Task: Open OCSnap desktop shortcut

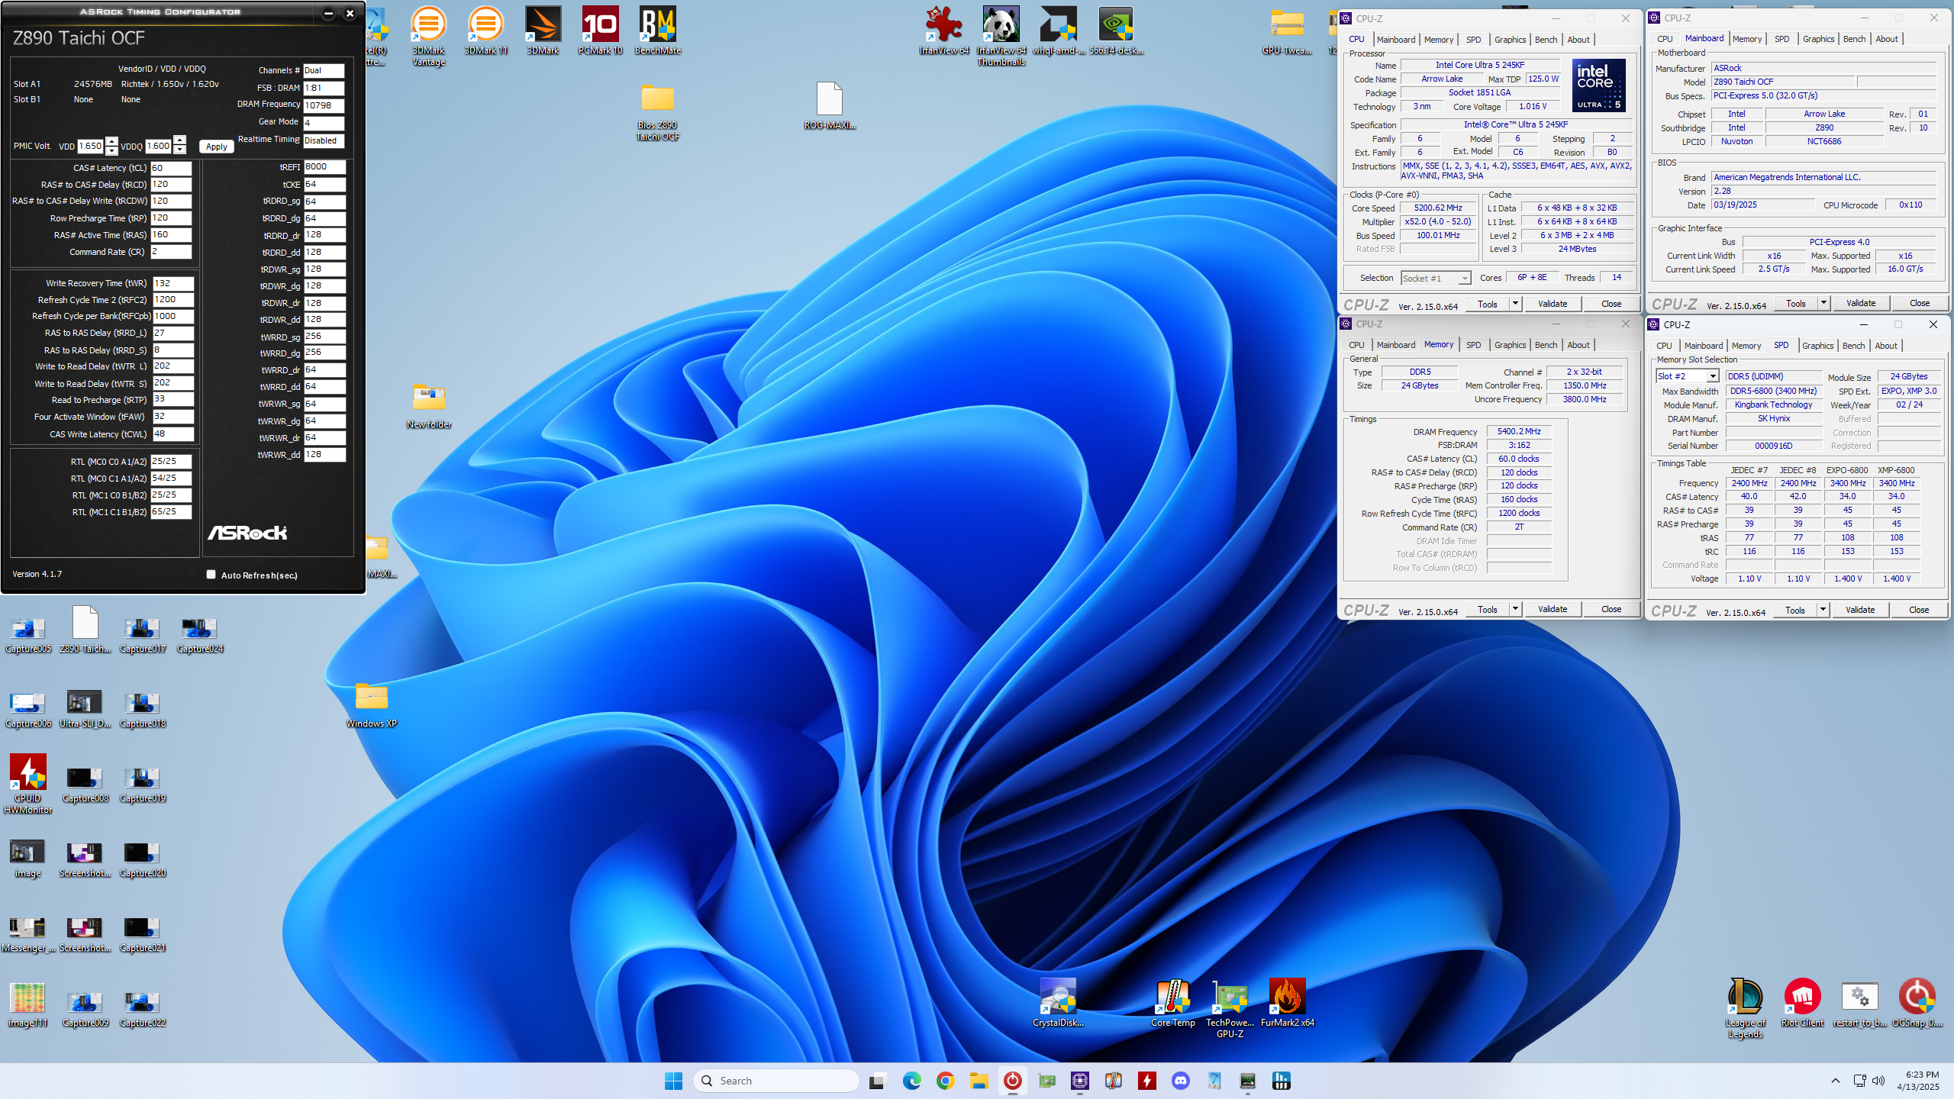Action: (x=1917, y=1003)
